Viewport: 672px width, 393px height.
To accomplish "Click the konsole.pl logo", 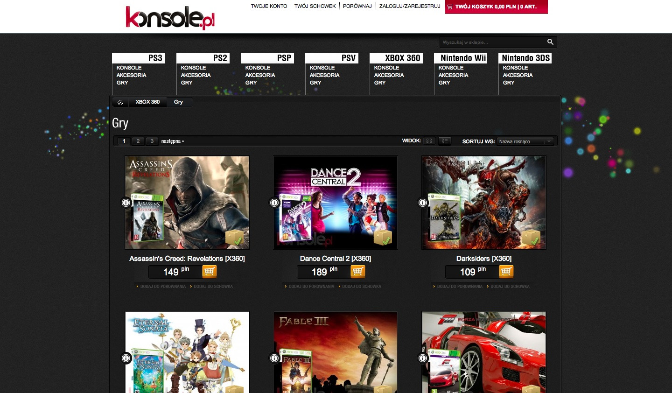I will tap(170, 17).
